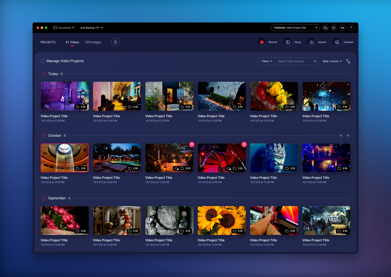Toggle the Manage Video Projects checkbox
This screenshot has width=391, height=277.
click(42, 61)
